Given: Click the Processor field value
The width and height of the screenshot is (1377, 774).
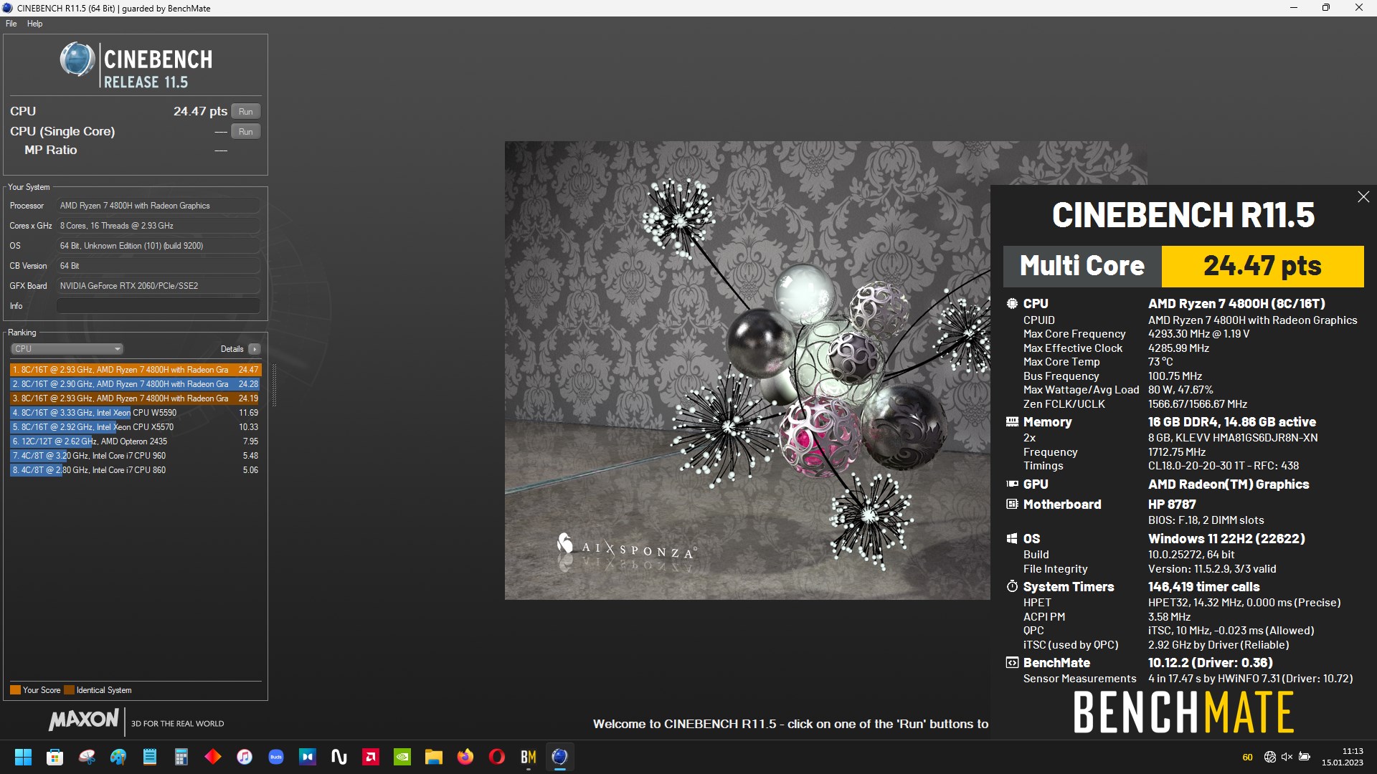Looking at the screenshot, I should [x=158, y=206].
